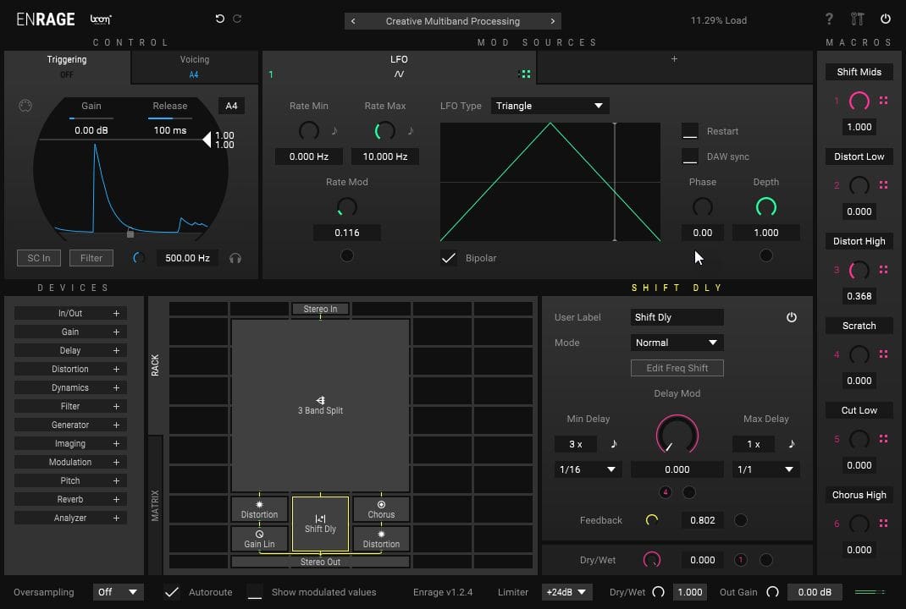Adjust the Delay Mod knob
Screen dimensions: 906x609
coord(677,436)
